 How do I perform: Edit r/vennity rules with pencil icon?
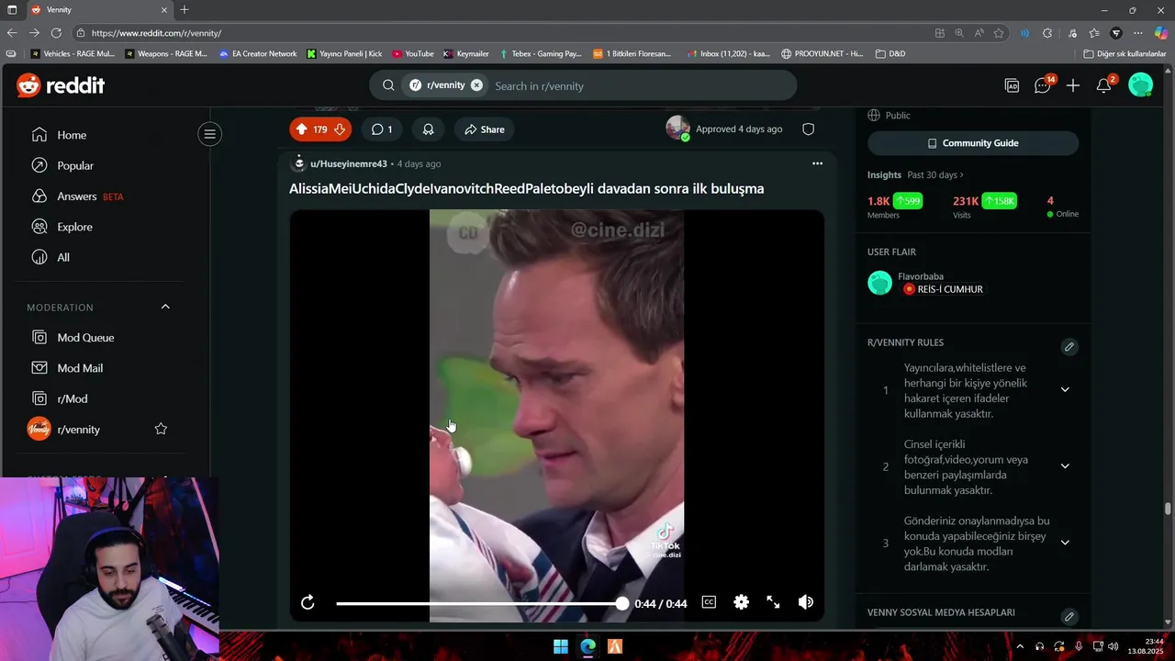pos(1069,347)
